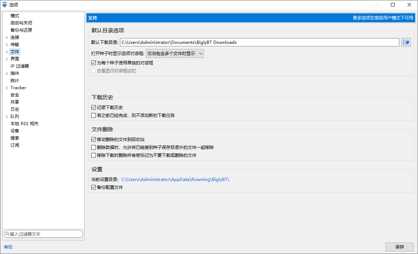Screen dimensions: 418x254
Task: Expand the 界面 tree node arrow
Action: coord(6,59)
